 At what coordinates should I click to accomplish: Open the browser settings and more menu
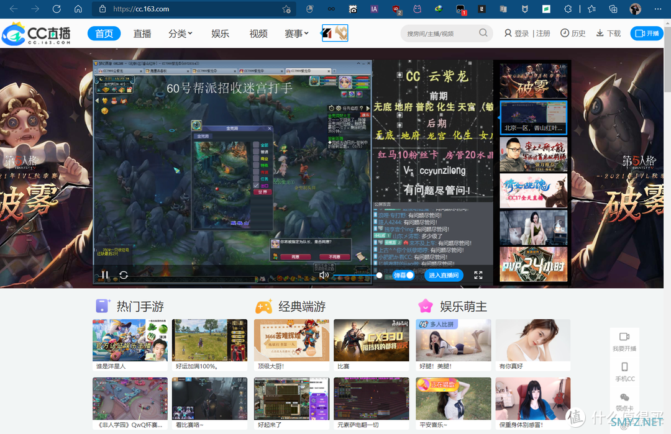pyautogui.click(x=658, y=9)
